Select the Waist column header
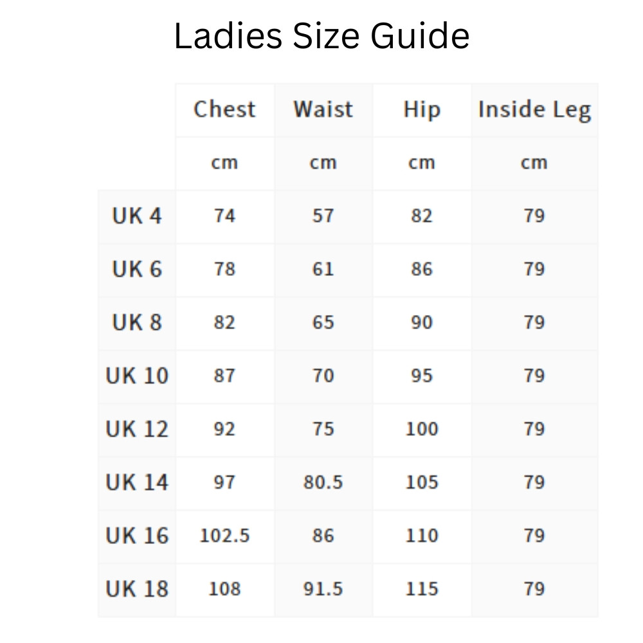The height and width of the screenshot is (643, 643). [x=323, y=109]
